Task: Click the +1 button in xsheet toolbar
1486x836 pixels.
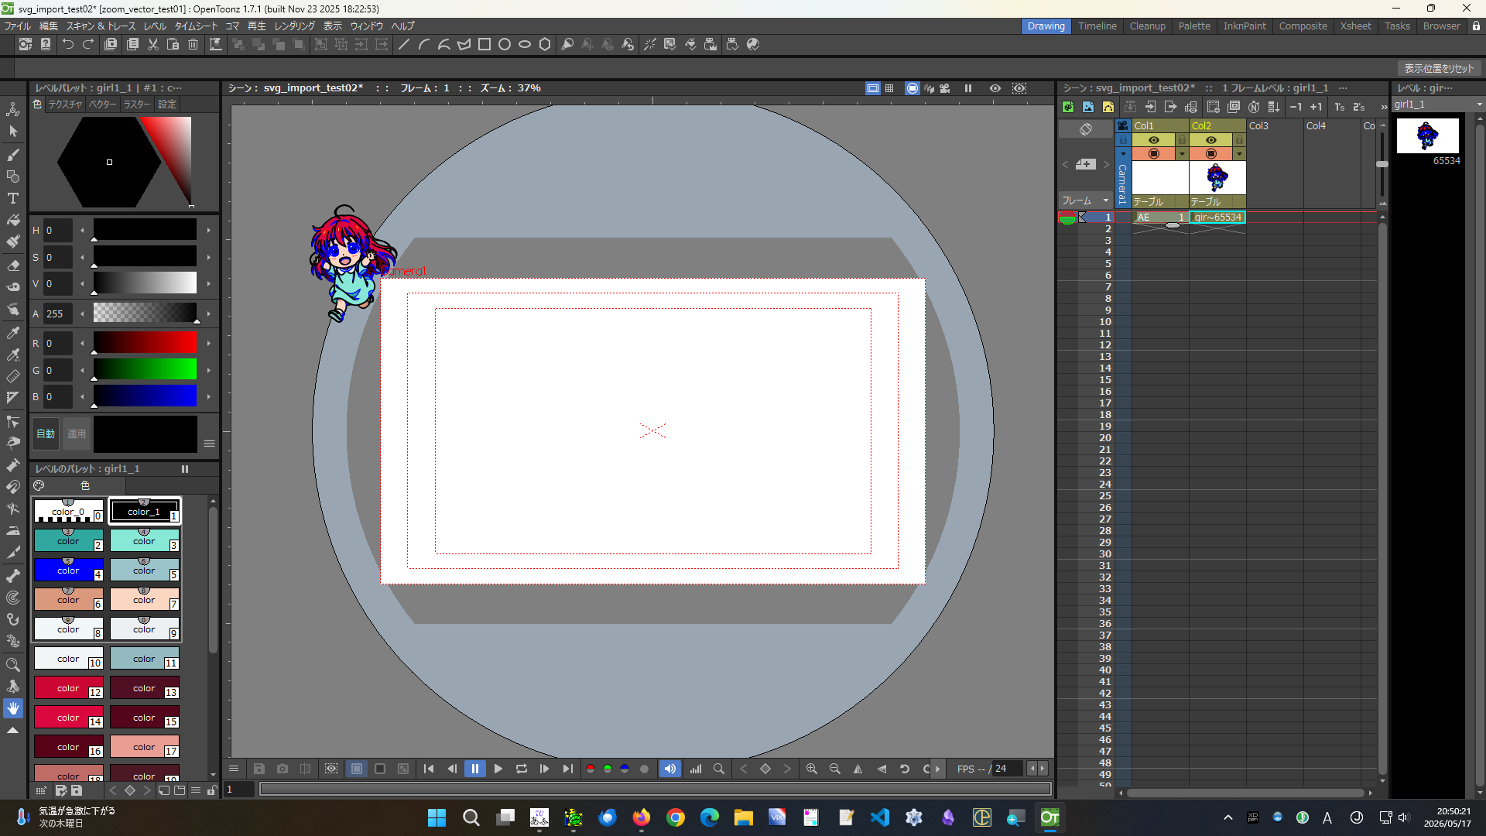Action: pos(1316,107)
